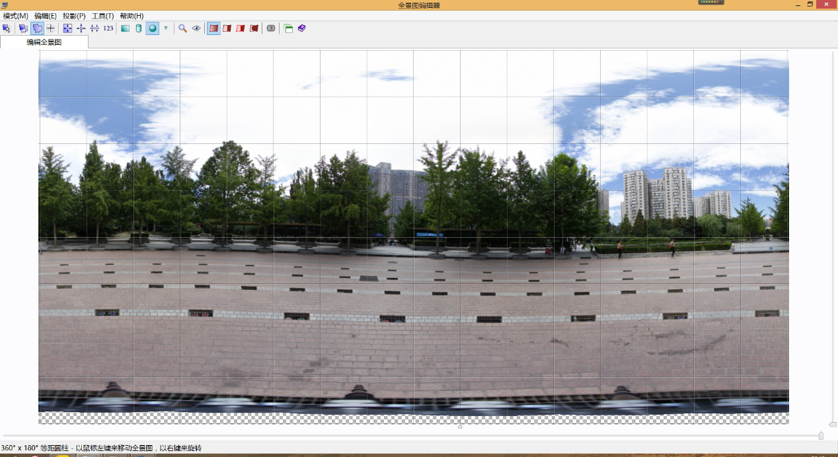Open the 投影(P) menu

[x=74, y=16]
